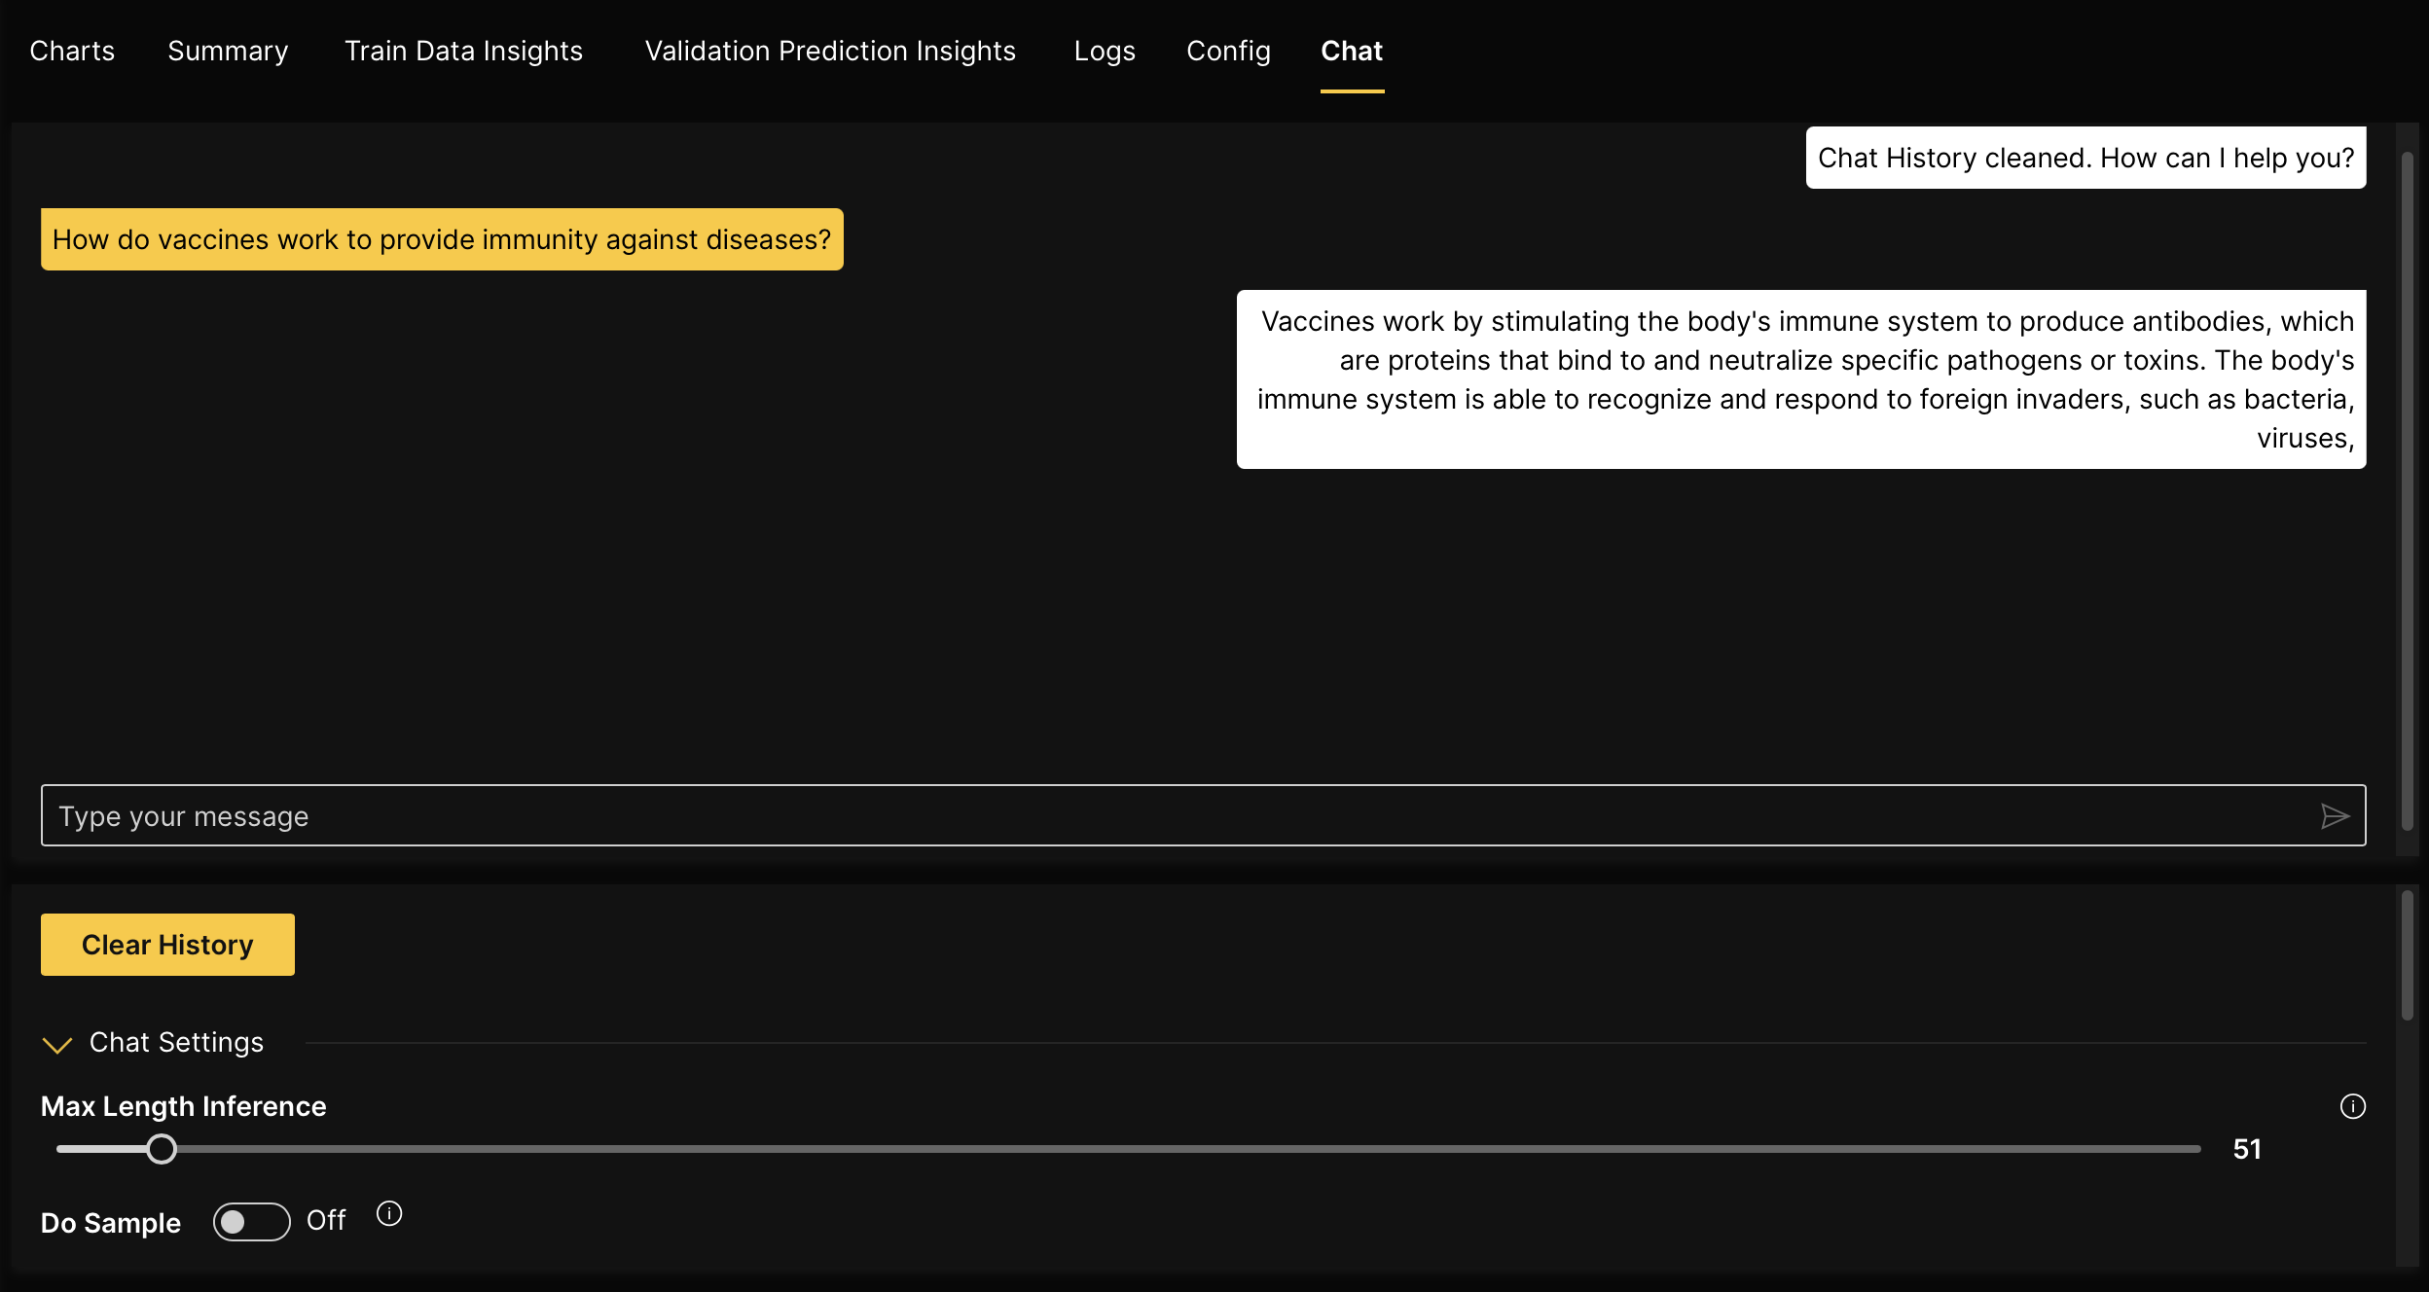The image size is (2429, 1292).
Task: Click the Charts tab
Action: click(71, 50)
